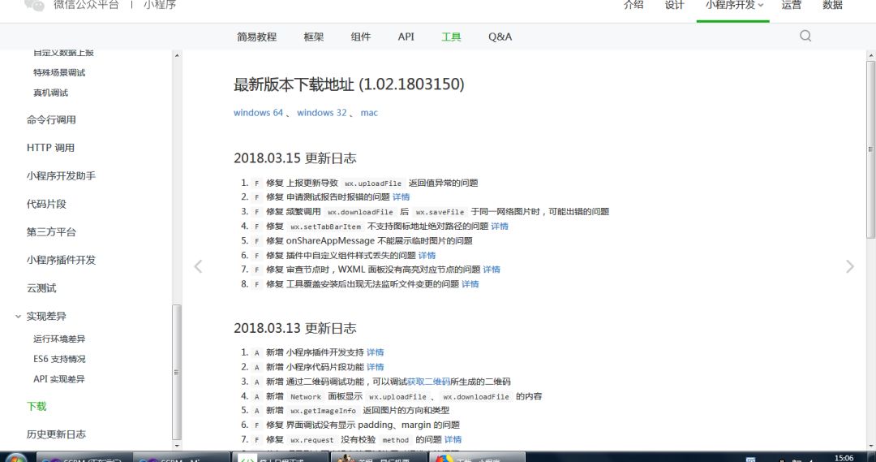Viewport: 876px width, 462px height.
Task: Open 真机调试 in the sidebar
Action: [50, 93]
